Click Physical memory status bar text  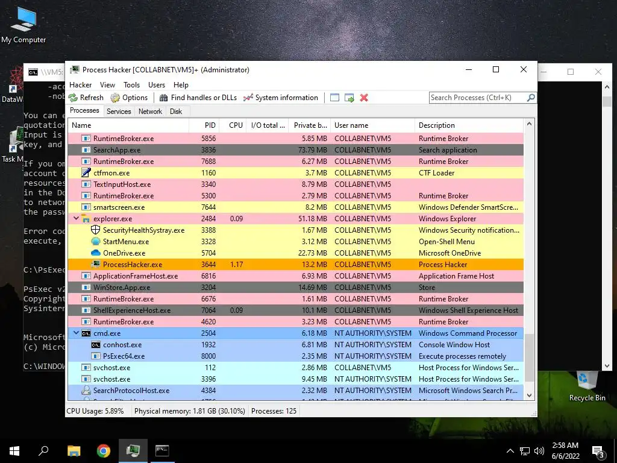pos(189,411)
